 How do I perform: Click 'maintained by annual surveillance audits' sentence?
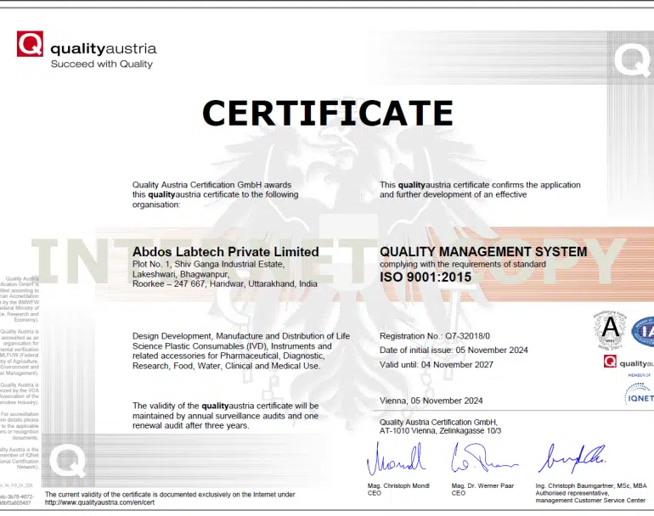click(x=225, y=416)
